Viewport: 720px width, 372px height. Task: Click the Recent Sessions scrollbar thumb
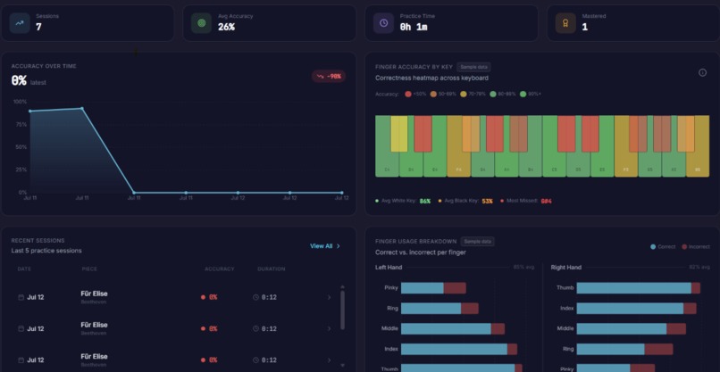click(x=342, y=310)
